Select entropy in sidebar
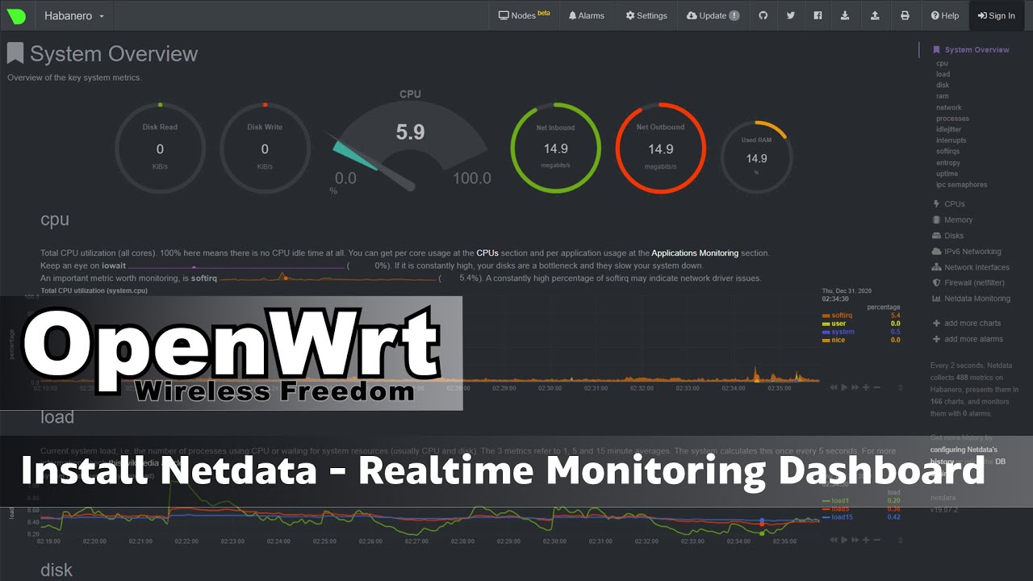 coord(948,163)
